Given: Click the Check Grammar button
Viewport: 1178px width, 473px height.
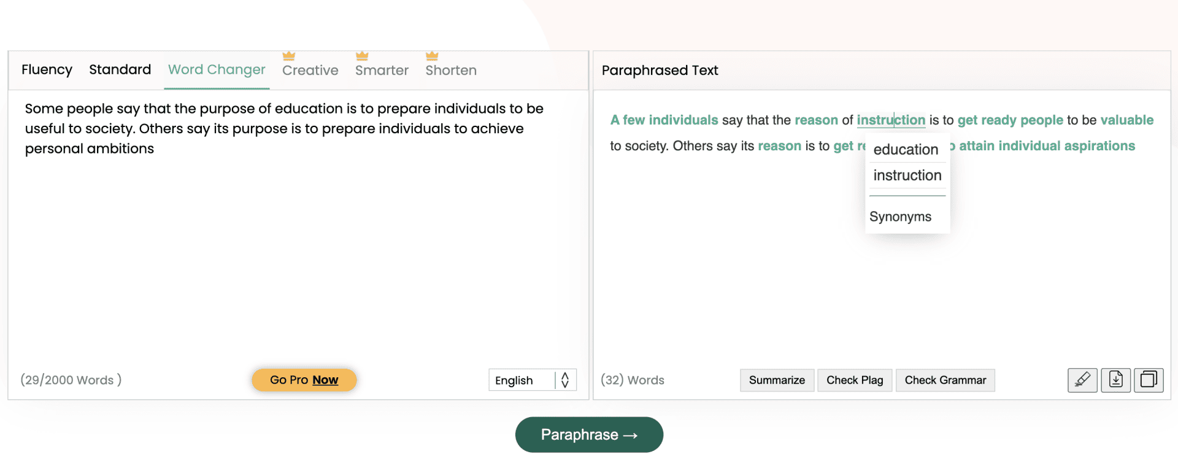Looking at the screenshot, I should (945, 380).
